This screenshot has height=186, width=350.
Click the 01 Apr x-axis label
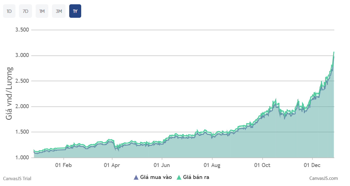pos(112,165)
